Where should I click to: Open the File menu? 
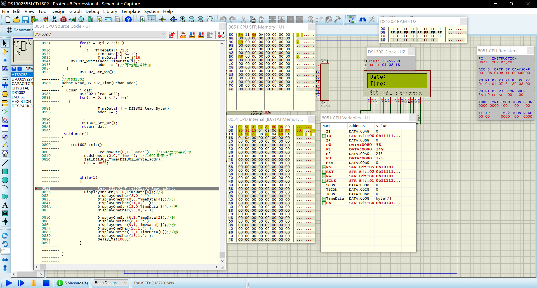pyautogui.click(x=6, y=11)
